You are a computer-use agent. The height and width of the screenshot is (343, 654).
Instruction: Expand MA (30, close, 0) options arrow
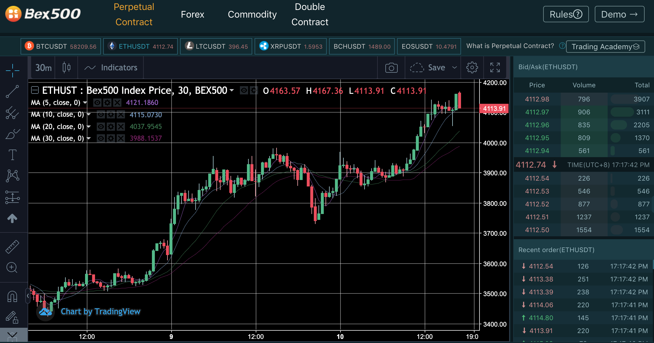pyautogui.click(x=89, y=138)
